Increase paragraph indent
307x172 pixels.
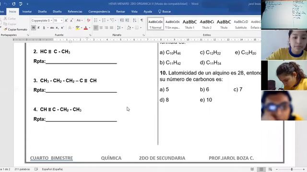click(127, 21)
